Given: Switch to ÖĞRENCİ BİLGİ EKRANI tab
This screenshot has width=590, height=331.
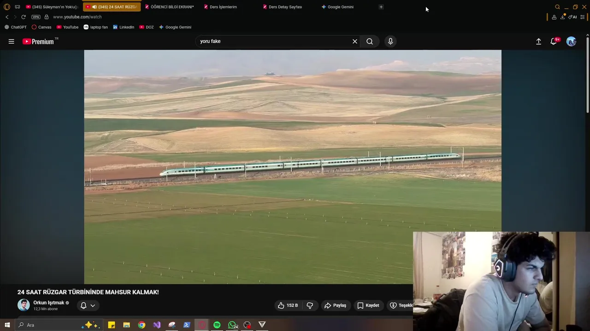Looking at the screenshot, I should 169,7.
